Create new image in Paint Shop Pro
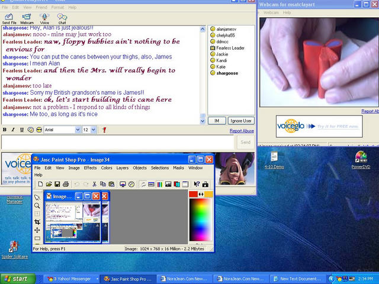Viewport: 379px width, 284px height. [40, 184]
